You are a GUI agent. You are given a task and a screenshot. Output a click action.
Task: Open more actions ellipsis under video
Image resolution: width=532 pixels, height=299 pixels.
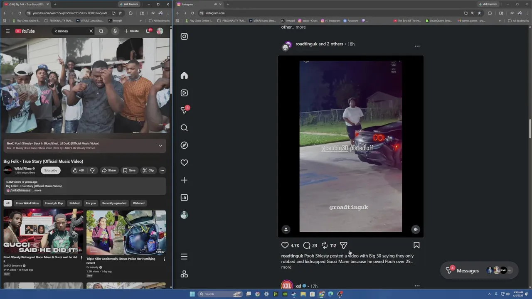tap(163, 170)
